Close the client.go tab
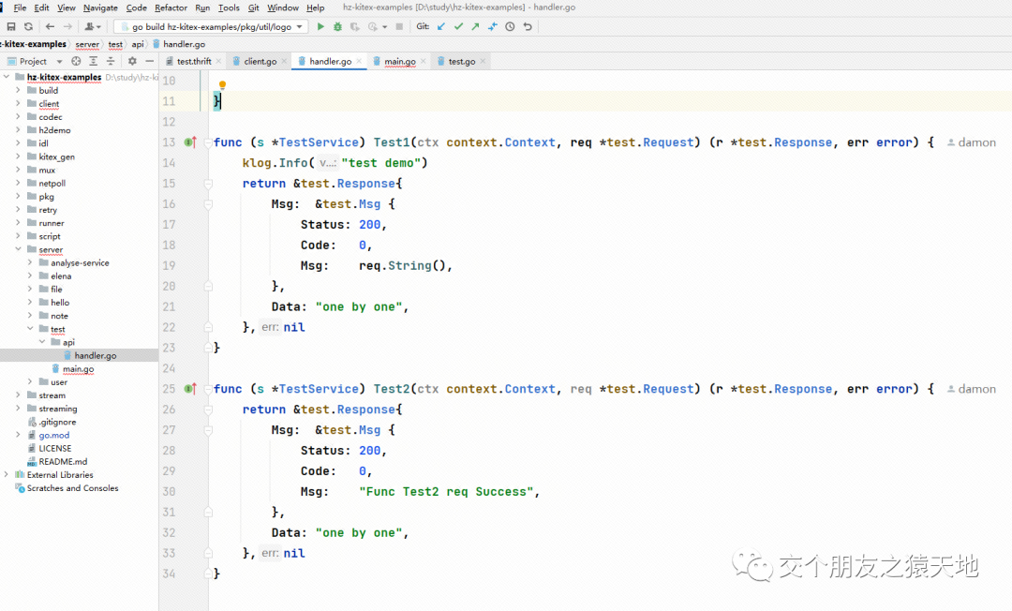1012x611 pixels. point(284,61)
